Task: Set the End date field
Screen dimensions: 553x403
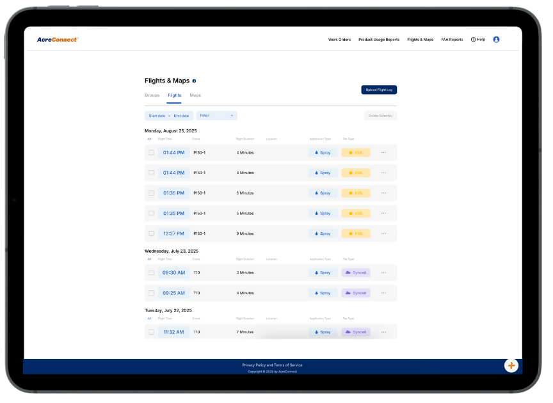Action: pyautogui.click(x=181, y=116)
